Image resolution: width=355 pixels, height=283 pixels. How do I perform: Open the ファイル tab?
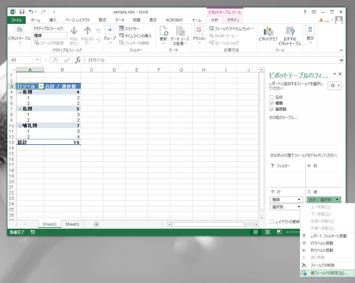(16, 20)
